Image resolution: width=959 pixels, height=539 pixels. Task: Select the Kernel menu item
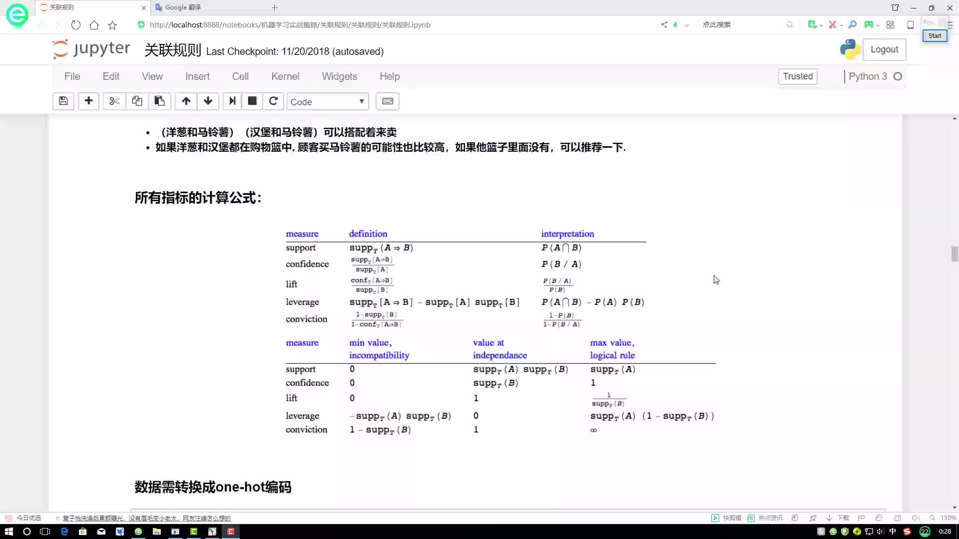pos(285,76)
